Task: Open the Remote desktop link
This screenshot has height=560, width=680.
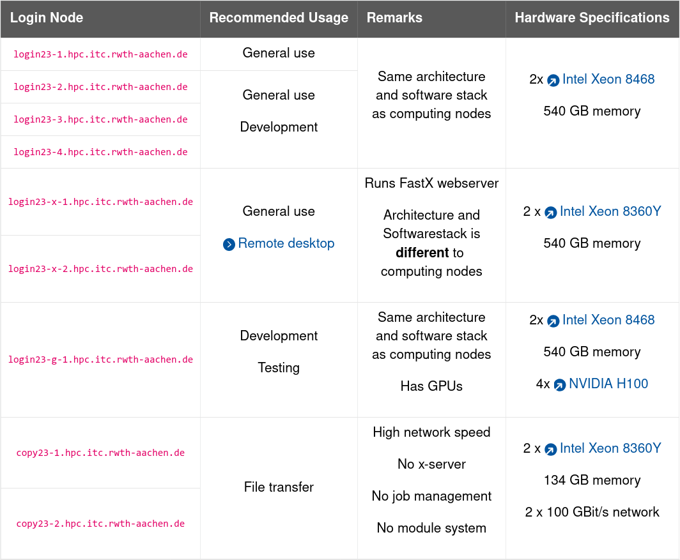Action: 286,244
